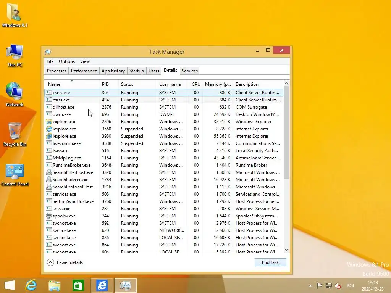The width and height of the screenshot is (391, 293).
Task: Click the icon of iexplore.exe PID 3560
Action: tap(49, 129)
